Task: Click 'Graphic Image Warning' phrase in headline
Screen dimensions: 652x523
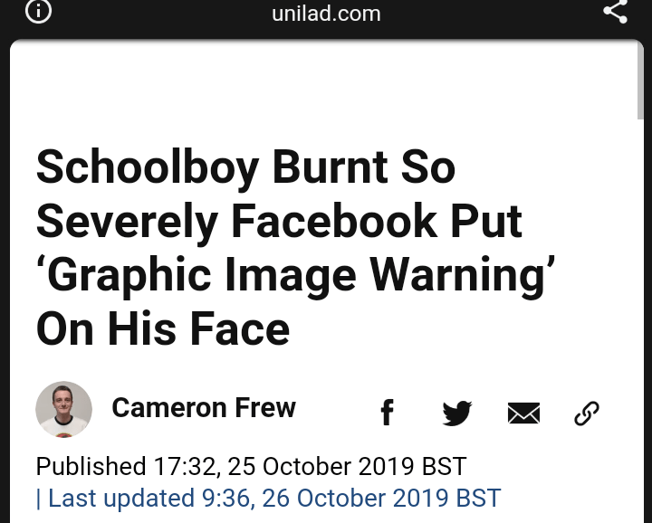Action: [x=294, y=277]
